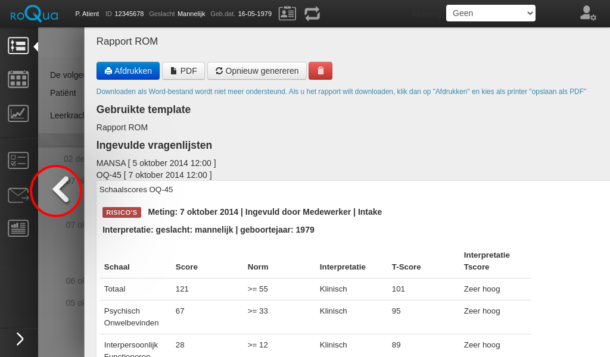610x357 pixels.
Task: Click Opnieuw genereren button
Action: coord(257,71)
